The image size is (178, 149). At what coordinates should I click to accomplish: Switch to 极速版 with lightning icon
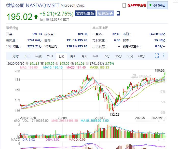coord(105,13)
